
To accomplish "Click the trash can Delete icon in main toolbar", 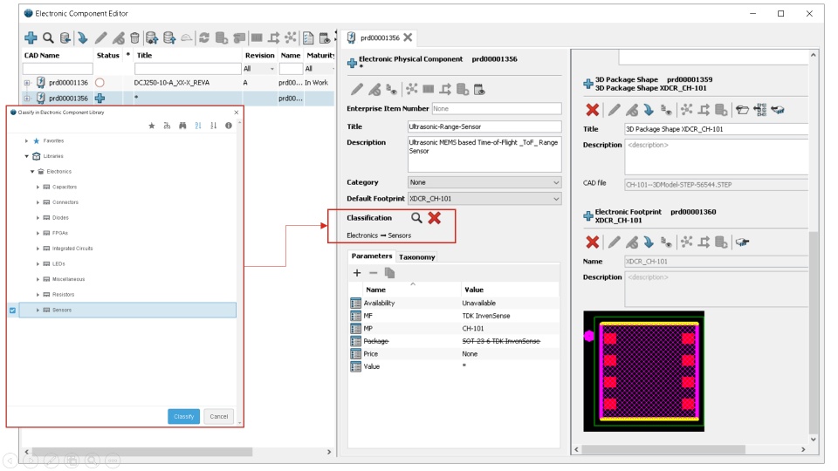I will tap(134, 38).
